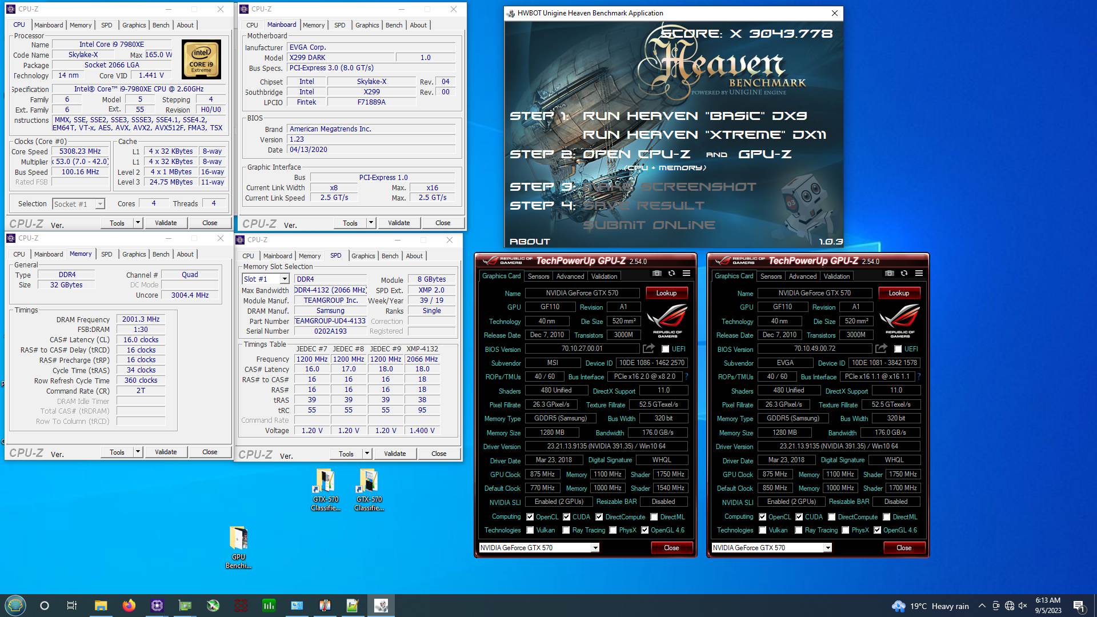Open the Start menu
The width and height of the screenshot is (1097, 617).
15,606
